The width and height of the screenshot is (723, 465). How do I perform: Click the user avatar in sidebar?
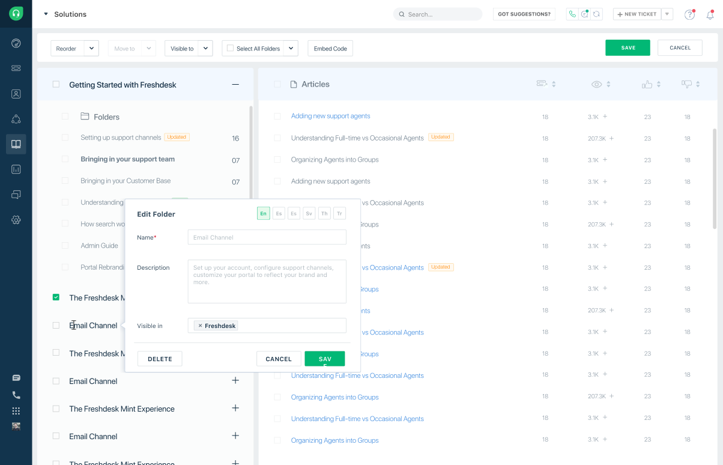(16, 427)
